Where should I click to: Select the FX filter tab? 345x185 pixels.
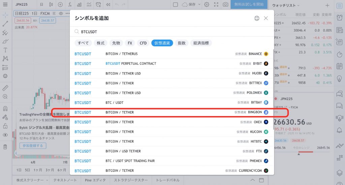coord(130,43)
